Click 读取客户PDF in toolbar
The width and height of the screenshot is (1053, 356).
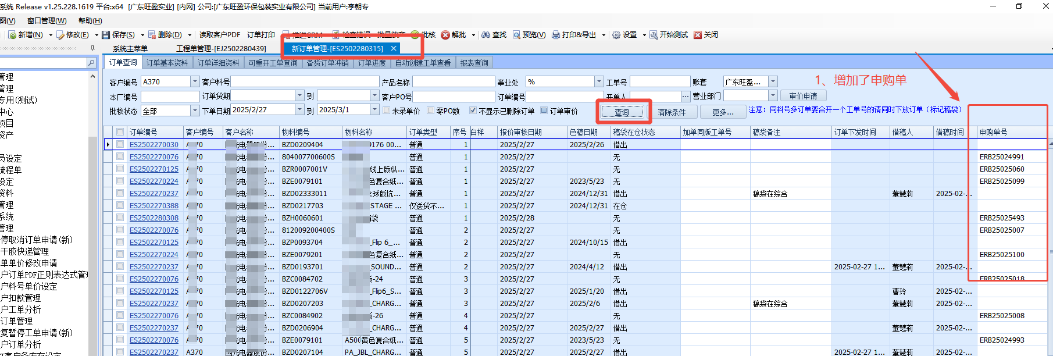click(x=220, y=35)
